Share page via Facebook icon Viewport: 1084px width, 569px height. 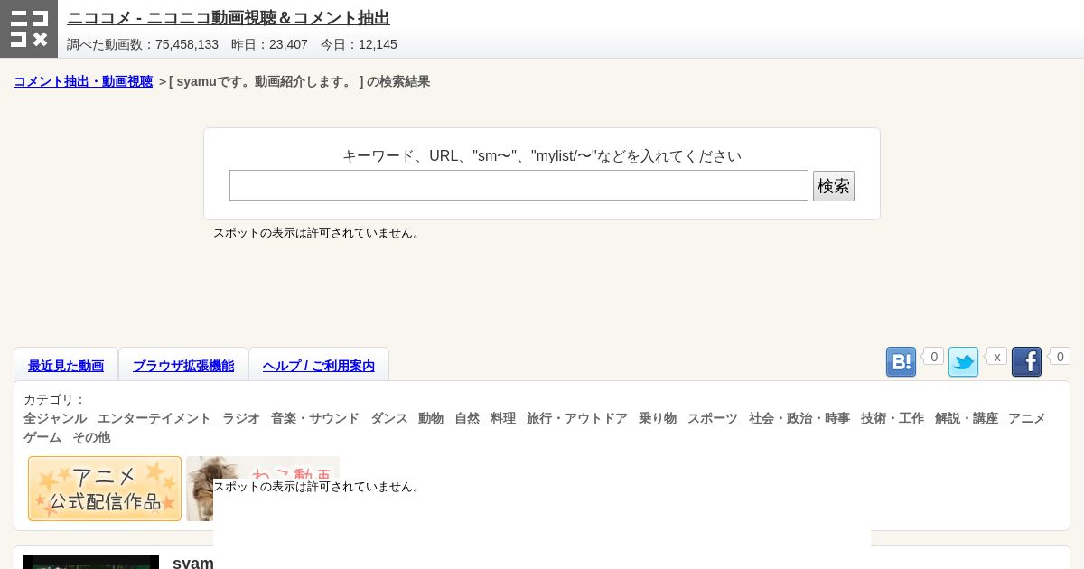(x=1026, y=362)
